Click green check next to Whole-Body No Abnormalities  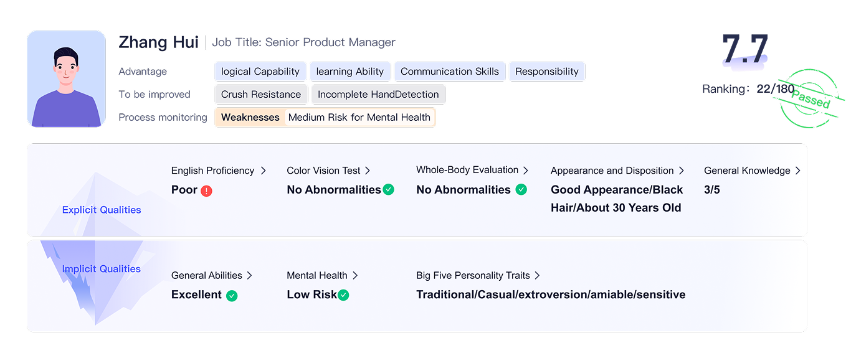click(521, 189)
